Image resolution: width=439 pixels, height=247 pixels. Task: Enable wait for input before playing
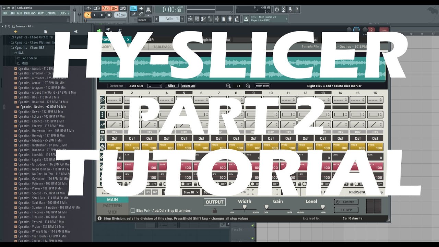pos(97,8)
